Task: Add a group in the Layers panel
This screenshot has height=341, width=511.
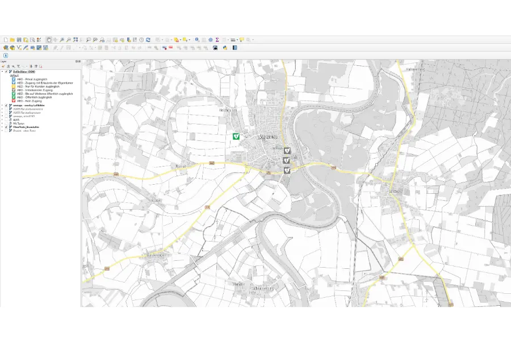Action: 8,66
